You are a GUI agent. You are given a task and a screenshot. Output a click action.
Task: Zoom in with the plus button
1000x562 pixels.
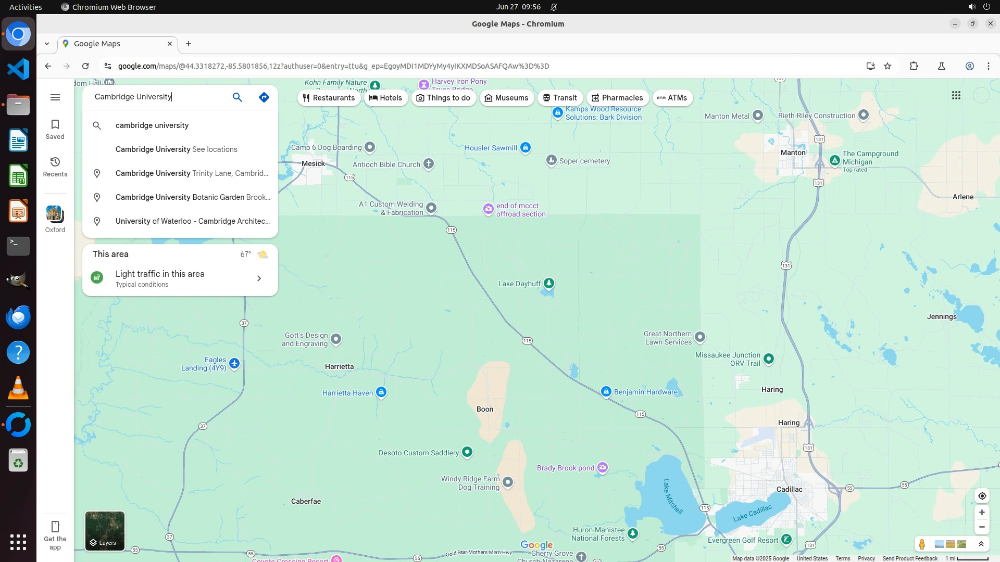coord(982,513)
